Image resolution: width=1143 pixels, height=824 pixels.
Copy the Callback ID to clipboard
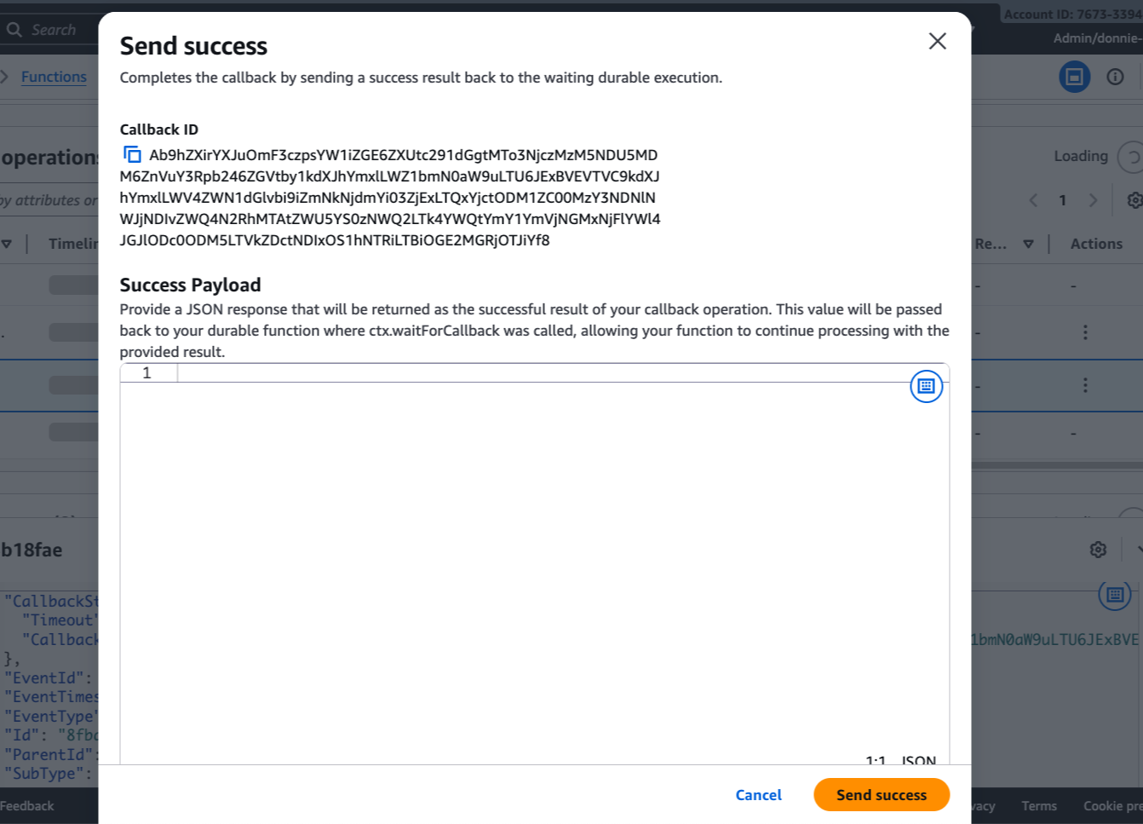(132, 154)
